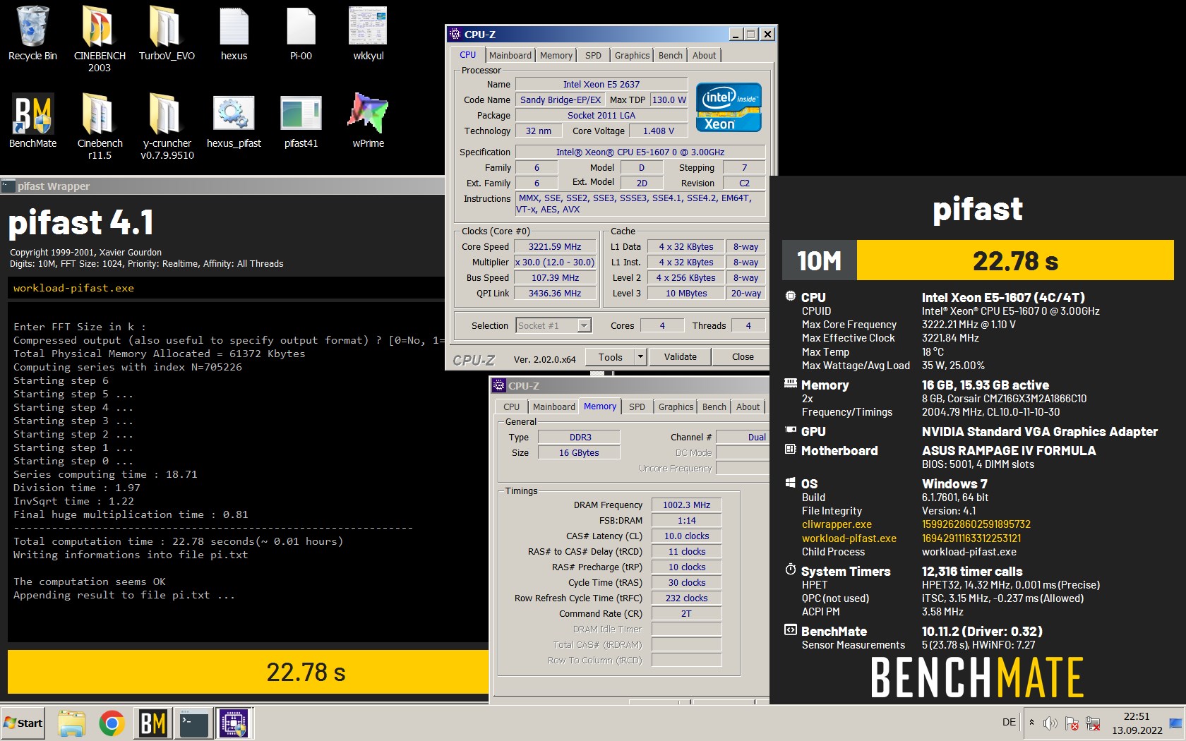Click the Core Speed value 3221.59 MHz
1186x741 pixels.
coord(555,246)
